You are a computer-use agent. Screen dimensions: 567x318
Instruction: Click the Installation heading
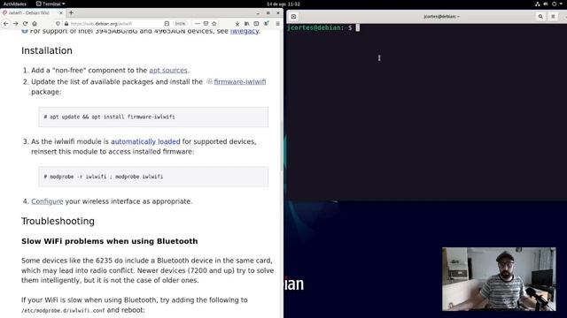47,50
